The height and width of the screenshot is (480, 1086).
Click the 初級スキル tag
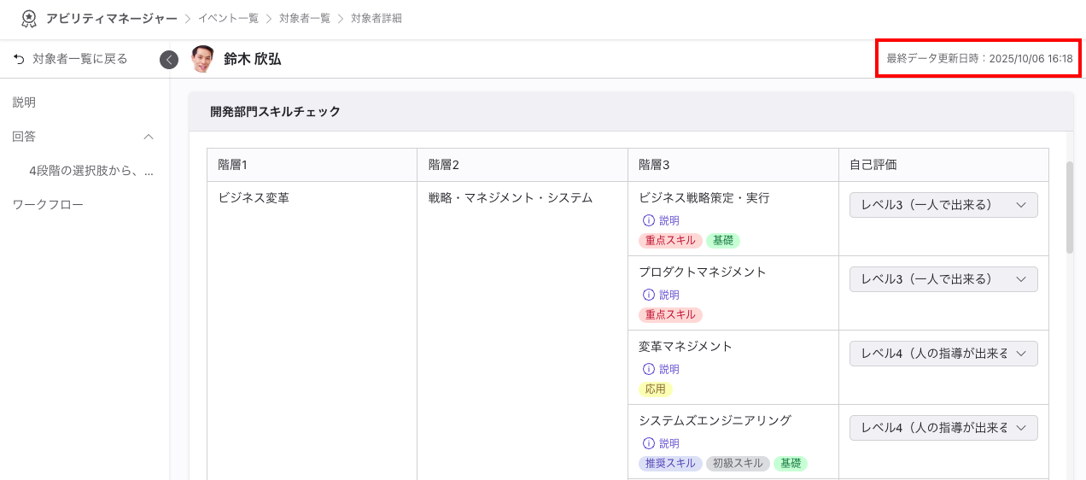[738, 464]
